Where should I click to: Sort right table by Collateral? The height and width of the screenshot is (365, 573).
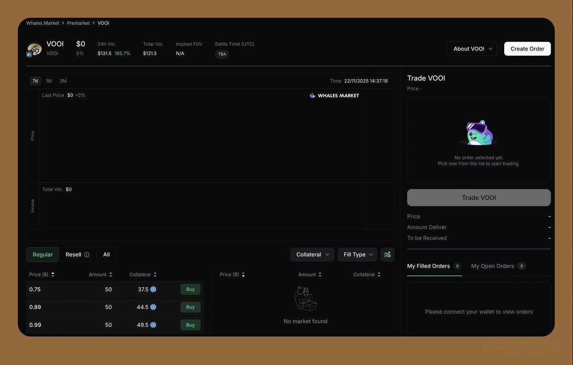point(367,275)
